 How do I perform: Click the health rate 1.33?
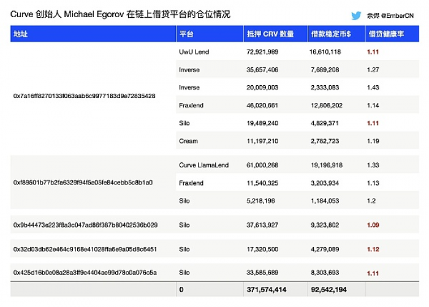pyautogui.click(x=373, y=165)
